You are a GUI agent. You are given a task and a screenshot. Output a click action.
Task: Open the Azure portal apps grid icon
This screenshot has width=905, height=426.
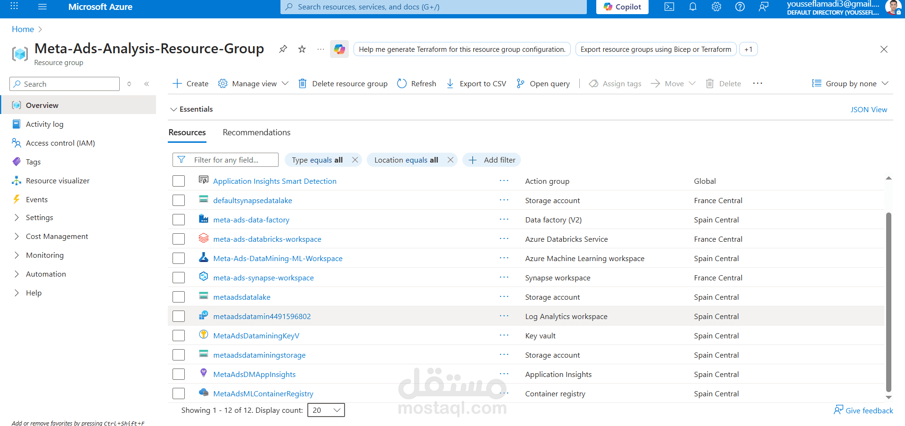tap(14, 7)
